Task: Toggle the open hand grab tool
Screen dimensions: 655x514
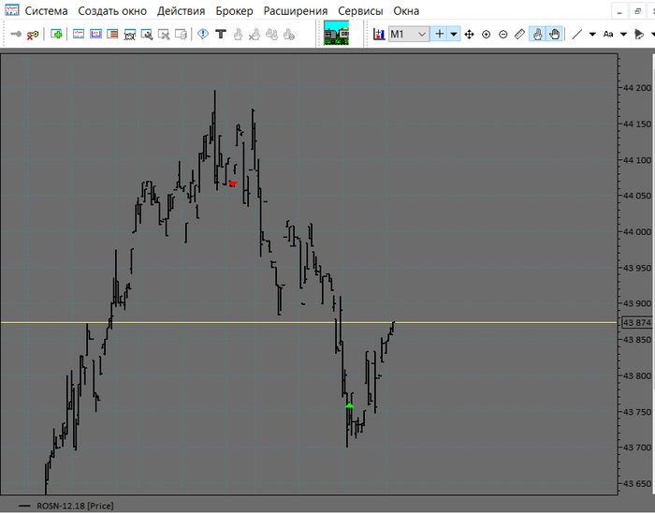Action: coord(554,34)
